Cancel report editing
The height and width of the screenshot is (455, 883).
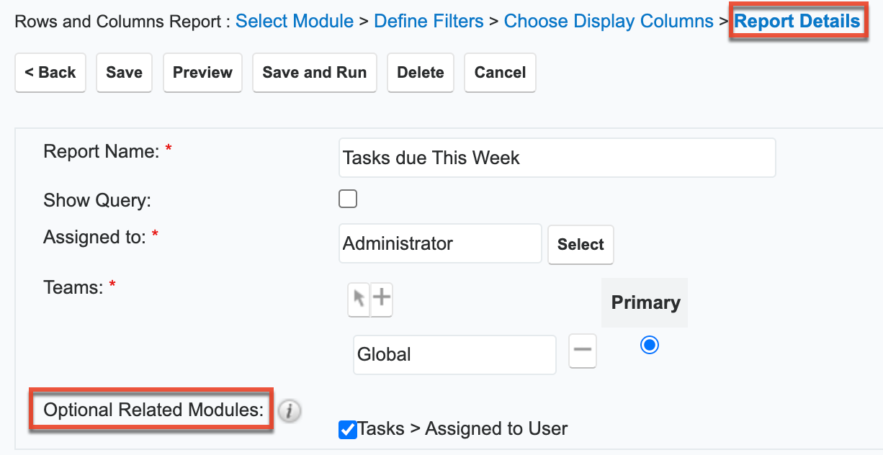(x=500, y=72)
